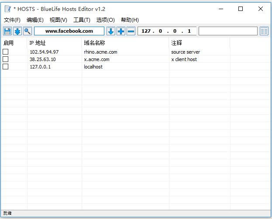This screenshot has height=219, width=272.
Task: Enable the localhost entry checkbox
Action: 5,67
